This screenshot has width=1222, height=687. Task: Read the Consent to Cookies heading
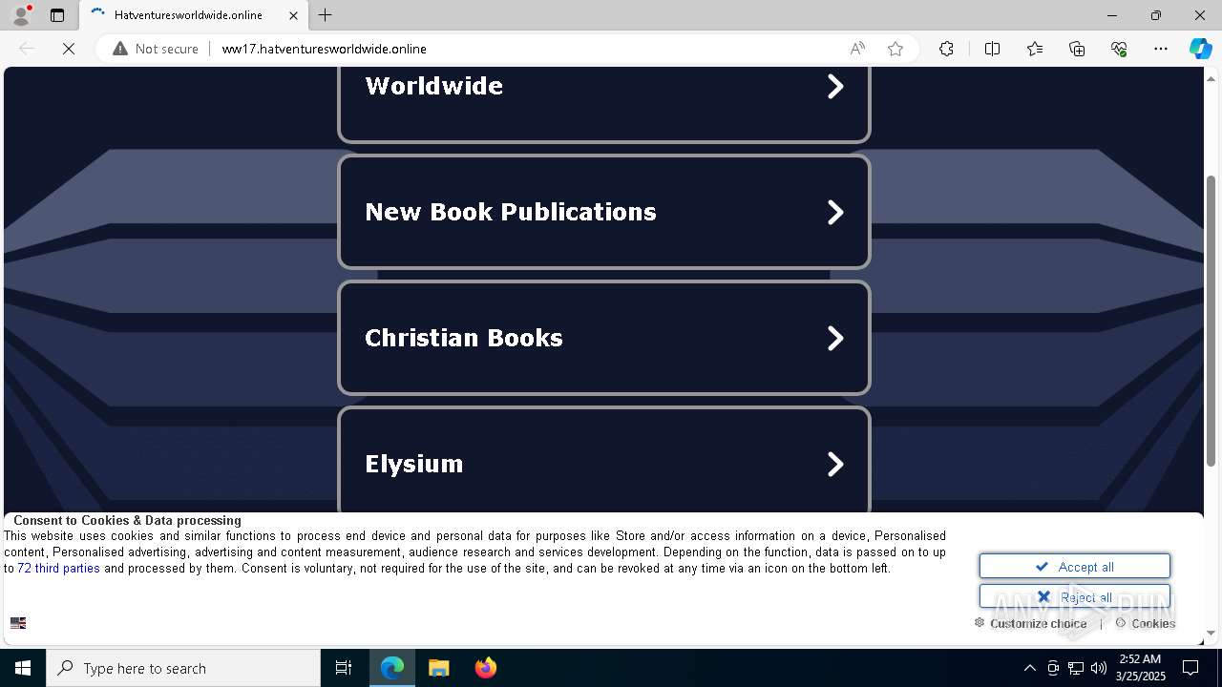click(127, 520)
